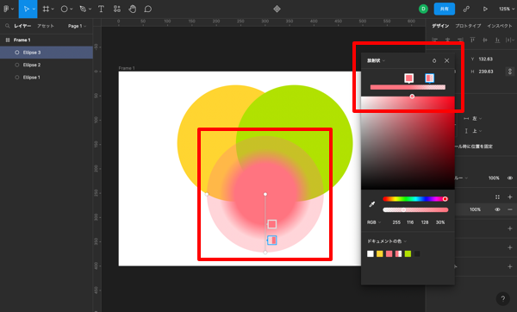Select the Hand tool
Image resolution: width=517 pixels, height=312 pixels.
point(132,9)
